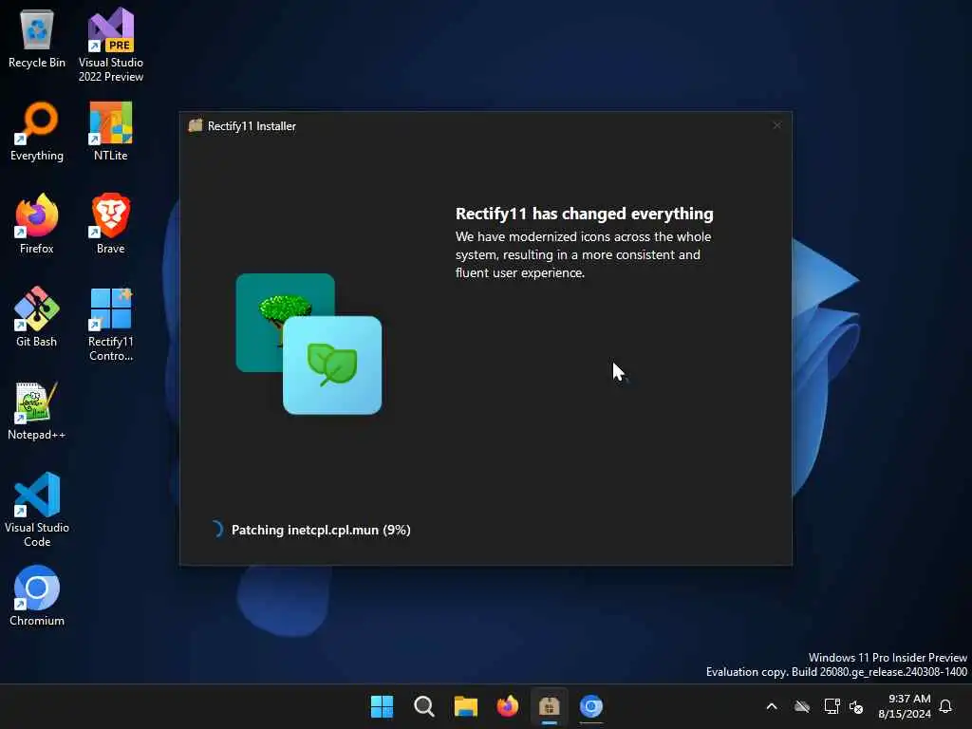Image resolution: width=972 pixels, height=729 pixels.
Task: Switch to Chromium in the taskbar
Action: click(591, 706)
